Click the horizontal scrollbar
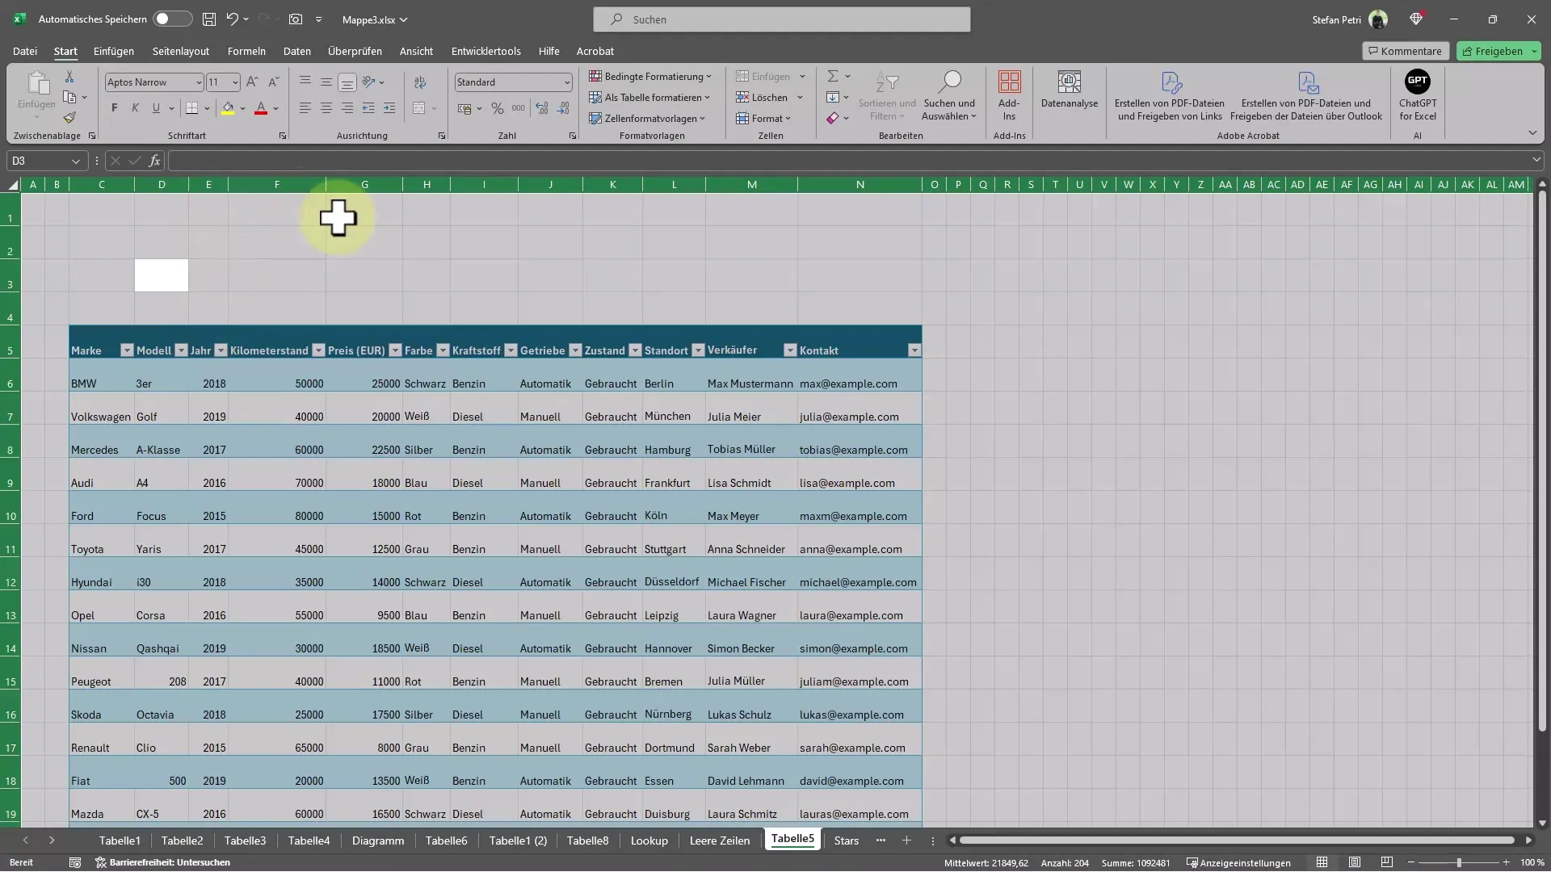The width and height of the screenshot is (1551, 872). tap(1238, 840)
